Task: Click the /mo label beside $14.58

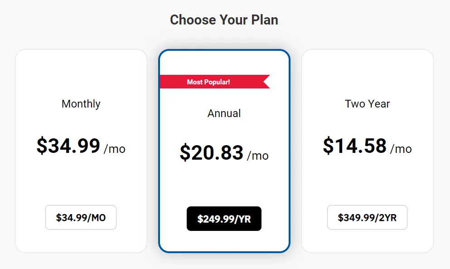Action: (x=401, y=149)
